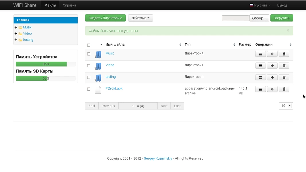306x172 pixels.
Task: Click the blue folder icon beside Music row
Action: 98,54
